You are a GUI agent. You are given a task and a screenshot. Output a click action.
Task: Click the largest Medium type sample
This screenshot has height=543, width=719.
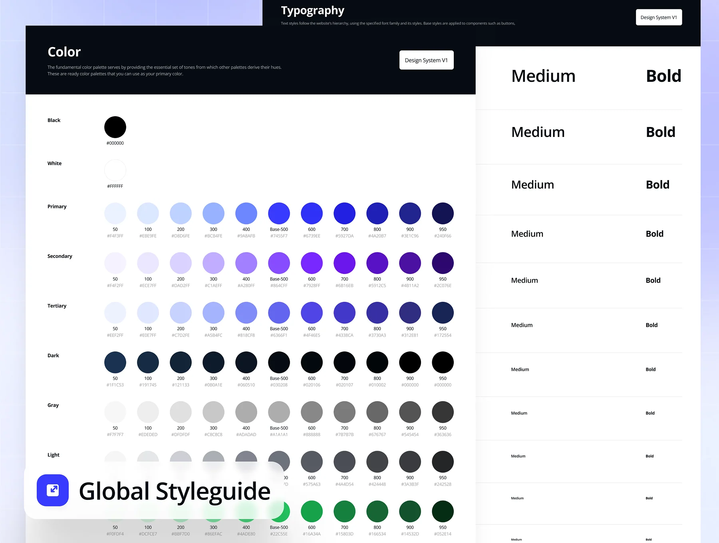[543, 76]
